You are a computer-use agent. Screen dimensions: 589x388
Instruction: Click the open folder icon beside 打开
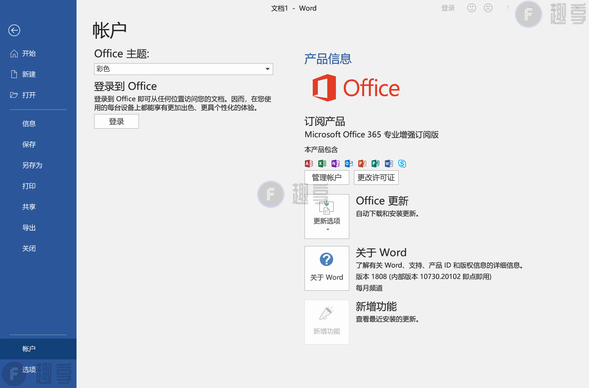(14, 95)
